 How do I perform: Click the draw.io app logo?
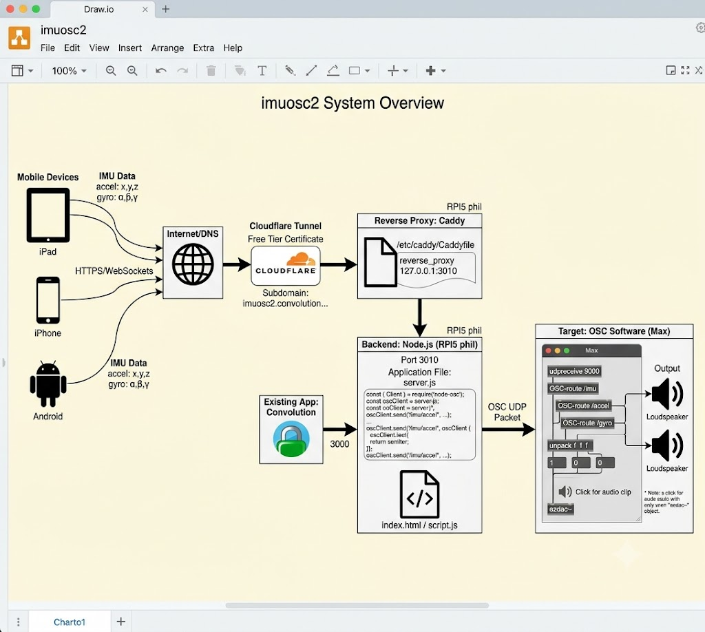coord(19,38)
